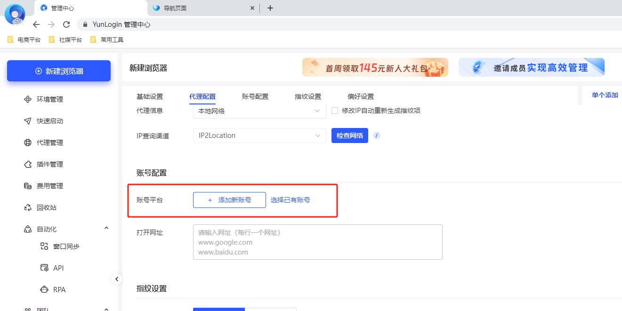Click the 检查网络 button
622x311 pixels.
point(349,135)
